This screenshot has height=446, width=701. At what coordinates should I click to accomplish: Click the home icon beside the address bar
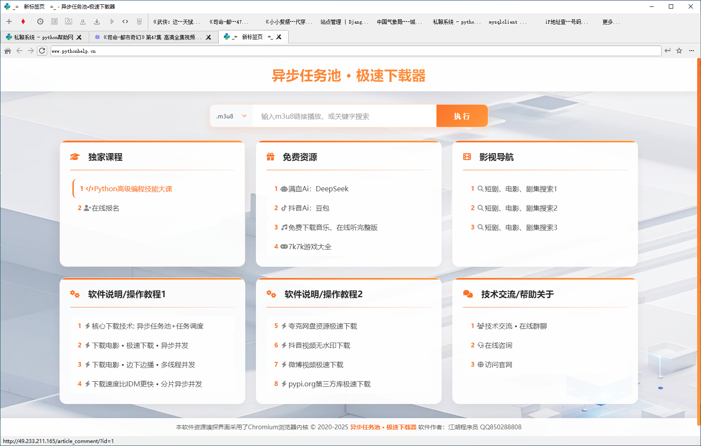(7, 51)
